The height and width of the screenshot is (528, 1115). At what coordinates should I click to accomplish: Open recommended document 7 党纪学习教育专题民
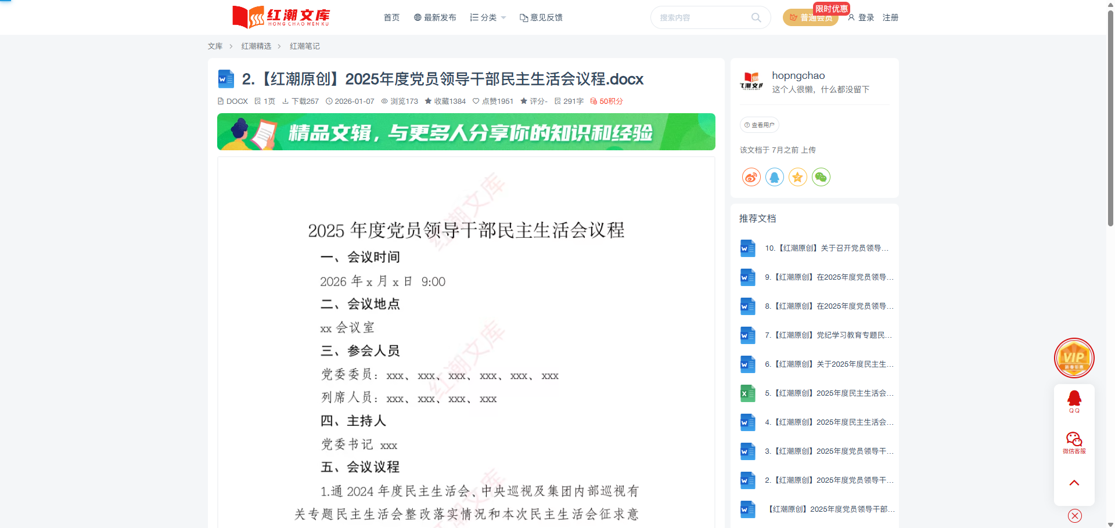pos(829,335)
